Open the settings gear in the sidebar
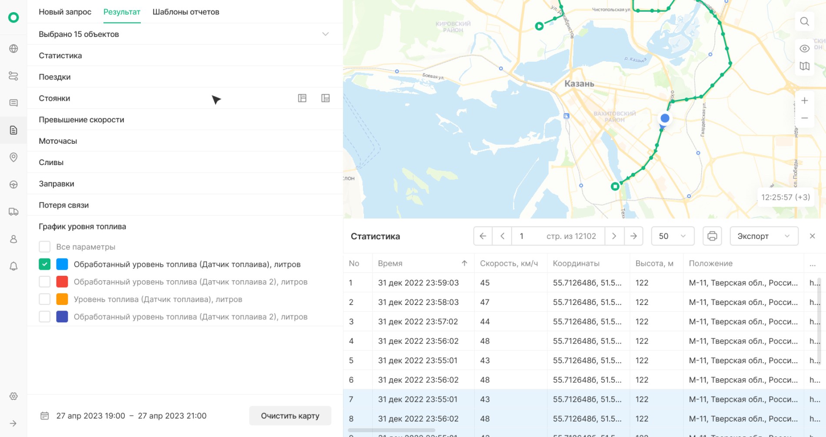The height and width of the screenshot is (437, 826). pyautogui.click(x=13, y=396)
